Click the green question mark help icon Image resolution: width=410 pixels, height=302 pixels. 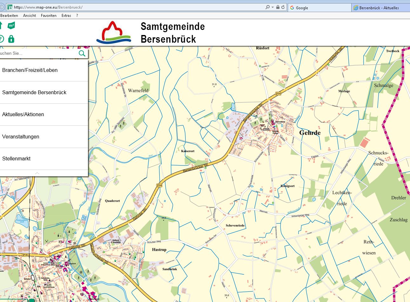1,39
